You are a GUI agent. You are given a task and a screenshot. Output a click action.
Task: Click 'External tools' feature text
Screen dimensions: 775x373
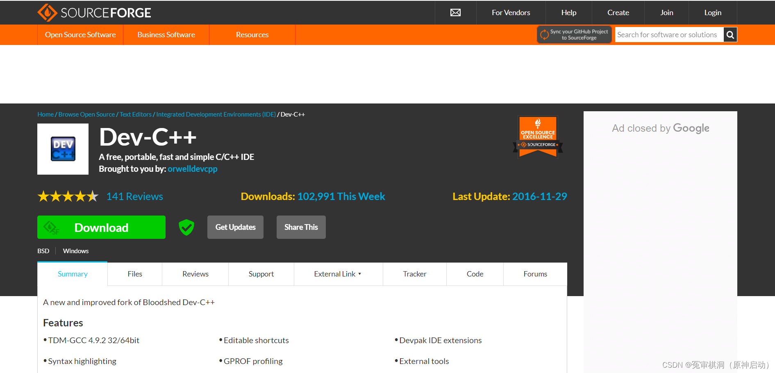pyautogui.click(x=424, y=361)
